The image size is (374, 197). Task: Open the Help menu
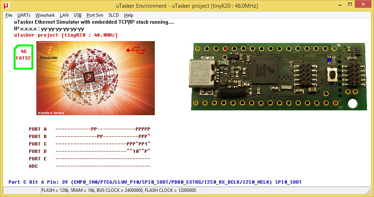coord(128,15)
